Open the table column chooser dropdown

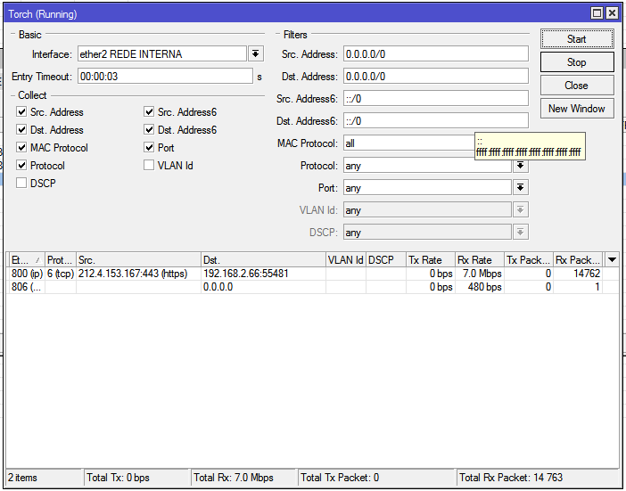click(x=612, y=260)
